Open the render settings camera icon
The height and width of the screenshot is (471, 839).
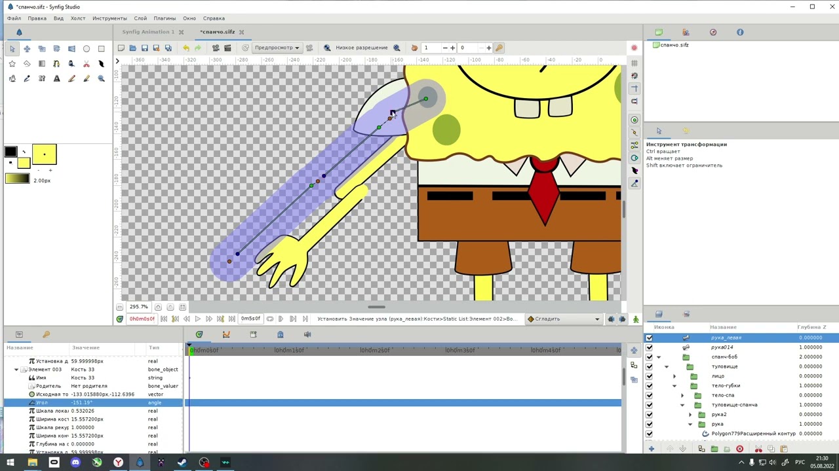216,48
